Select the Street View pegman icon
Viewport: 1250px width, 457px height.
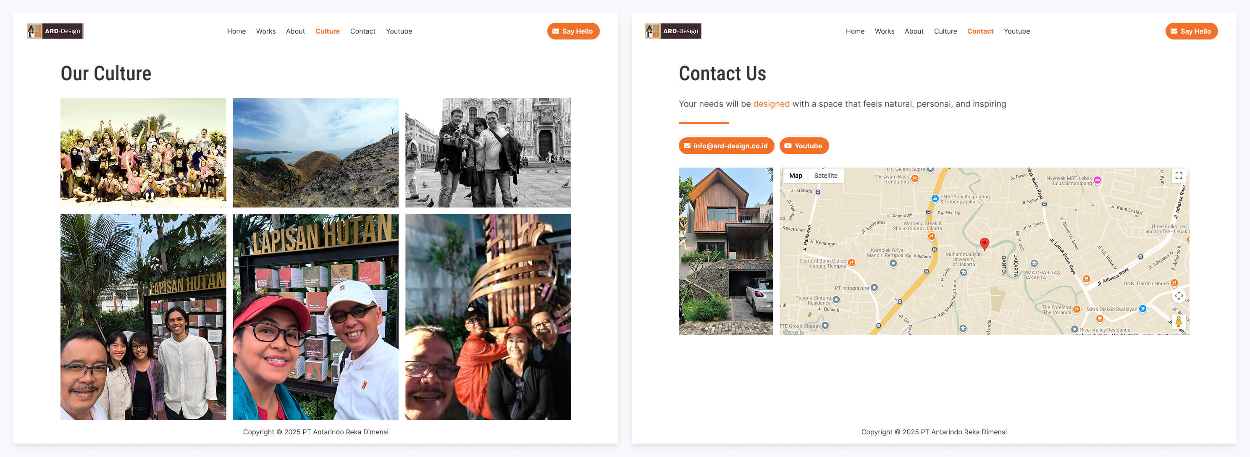point(1178,321)
